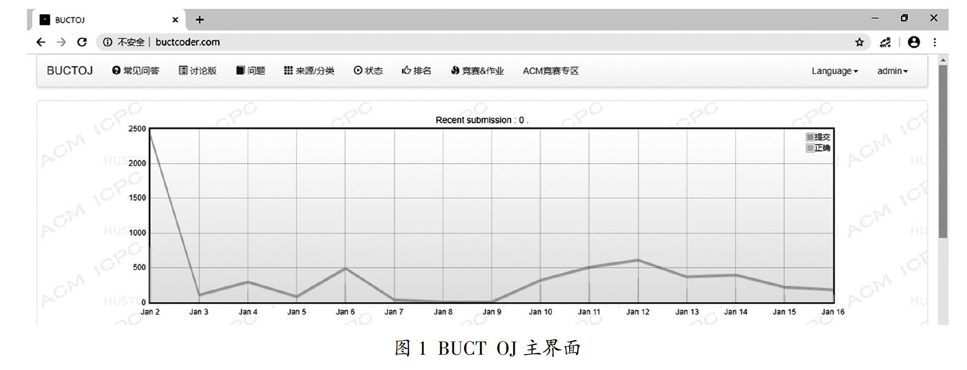
Task: Open the 竞赛&作业 contests page
Action: pyautogui.click(x=477, y=71)
